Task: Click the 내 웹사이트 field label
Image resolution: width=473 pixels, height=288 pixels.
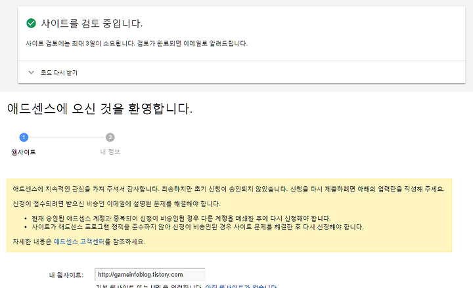Action: [66, 275]
